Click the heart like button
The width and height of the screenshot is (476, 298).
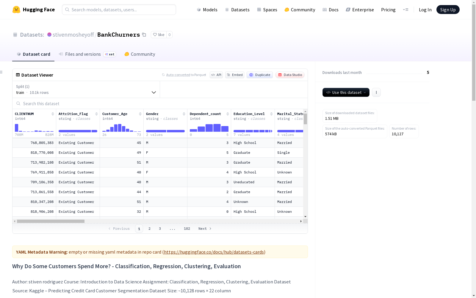(159, 35)
